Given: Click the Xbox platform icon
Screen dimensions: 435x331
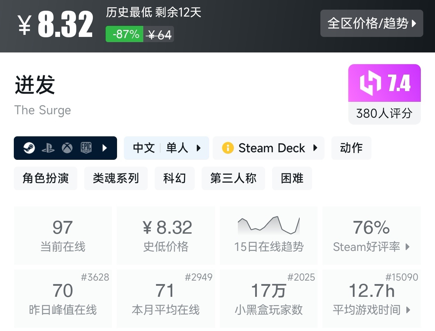Looking at the screenshot, I should tap(67, 148).
